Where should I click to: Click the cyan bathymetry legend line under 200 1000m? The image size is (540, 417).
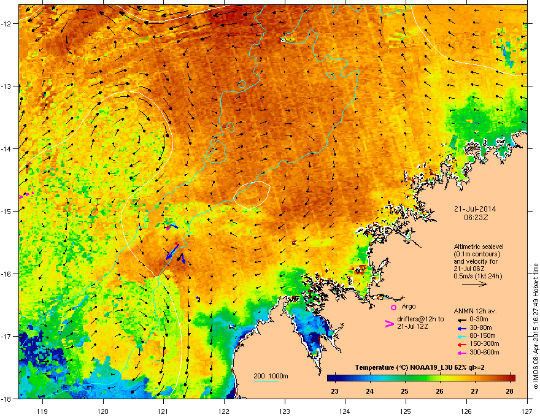[266, 381]
